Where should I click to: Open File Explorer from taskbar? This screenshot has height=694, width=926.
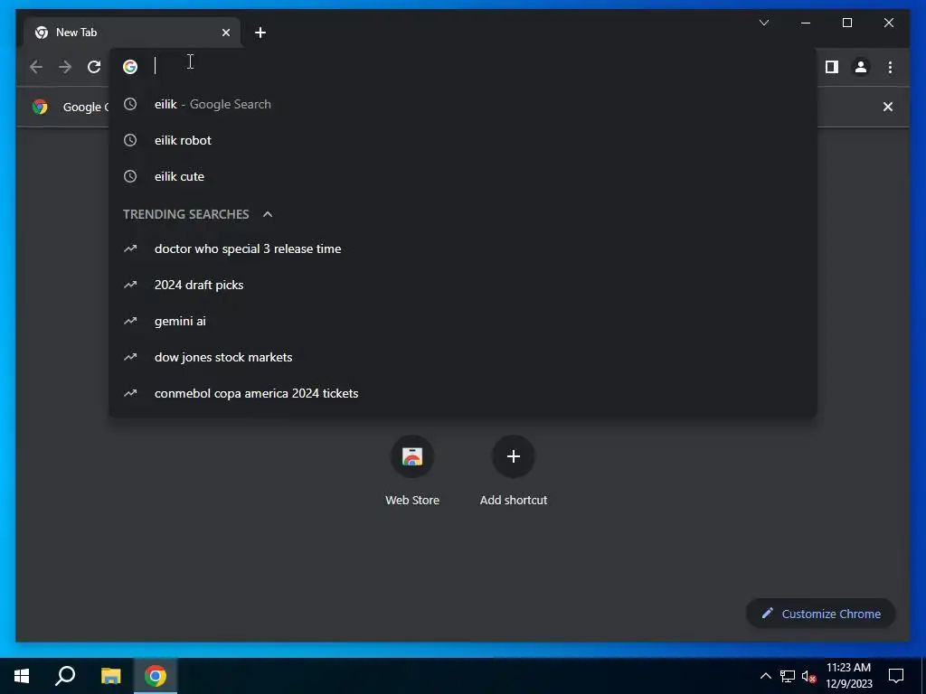110,676
